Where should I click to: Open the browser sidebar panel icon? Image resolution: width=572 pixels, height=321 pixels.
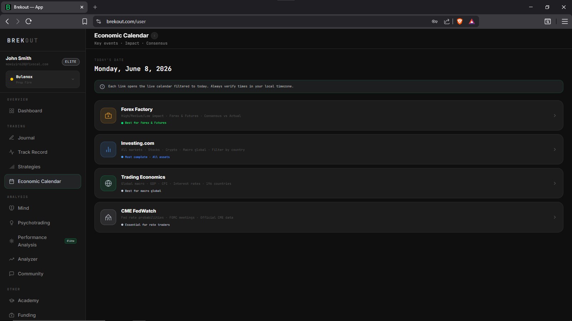point(548,21)
